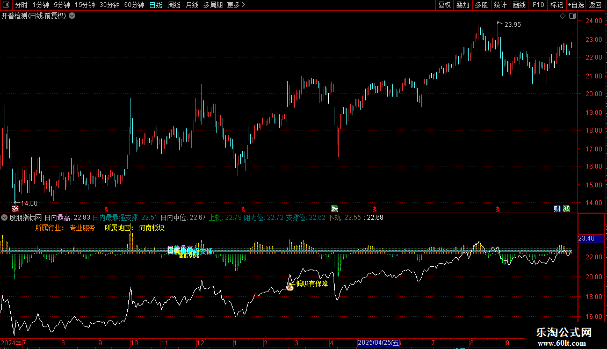Click the 阻力位: 22.72 value
607x349 pixels.
[x=264, y=217]
